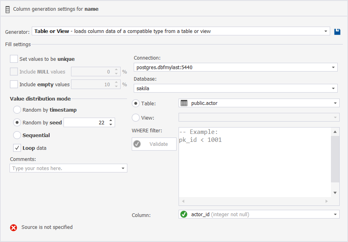This screenshot has width=348, height=242.
Task: Open the Generator dropdown list
Action: point(326,31)
